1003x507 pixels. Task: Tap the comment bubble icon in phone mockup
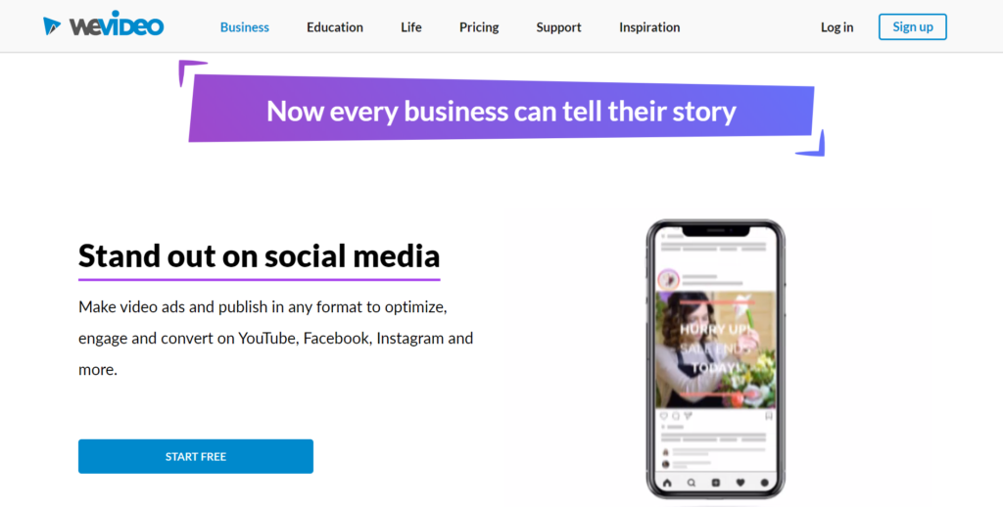pos(675,416)
